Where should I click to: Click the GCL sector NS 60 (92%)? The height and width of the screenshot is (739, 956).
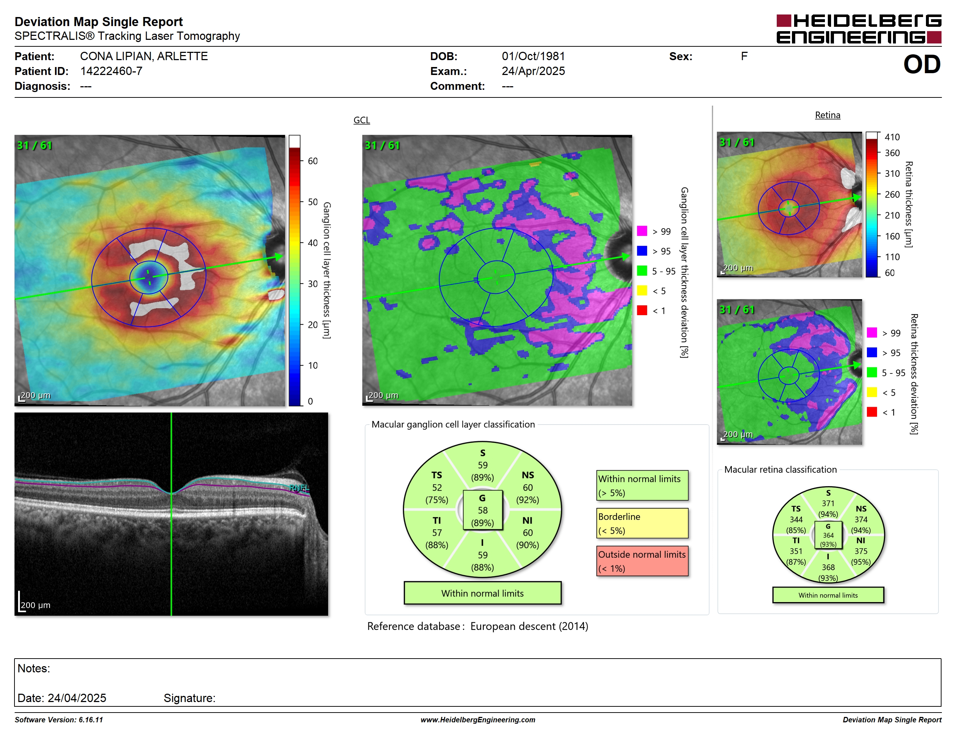[x=528, y=487]
